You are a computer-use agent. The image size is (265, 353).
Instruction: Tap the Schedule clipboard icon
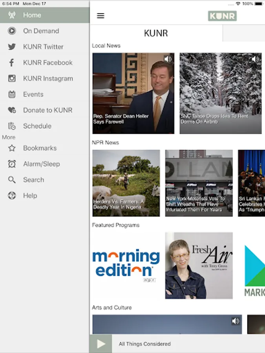coord(12,126)
